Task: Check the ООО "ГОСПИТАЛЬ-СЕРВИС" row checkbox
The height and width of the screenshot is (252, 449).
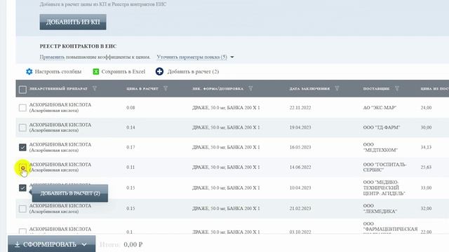Action: click(x=22, y=167)
